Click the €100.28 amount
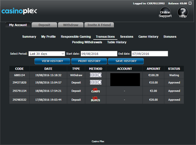 153,75
